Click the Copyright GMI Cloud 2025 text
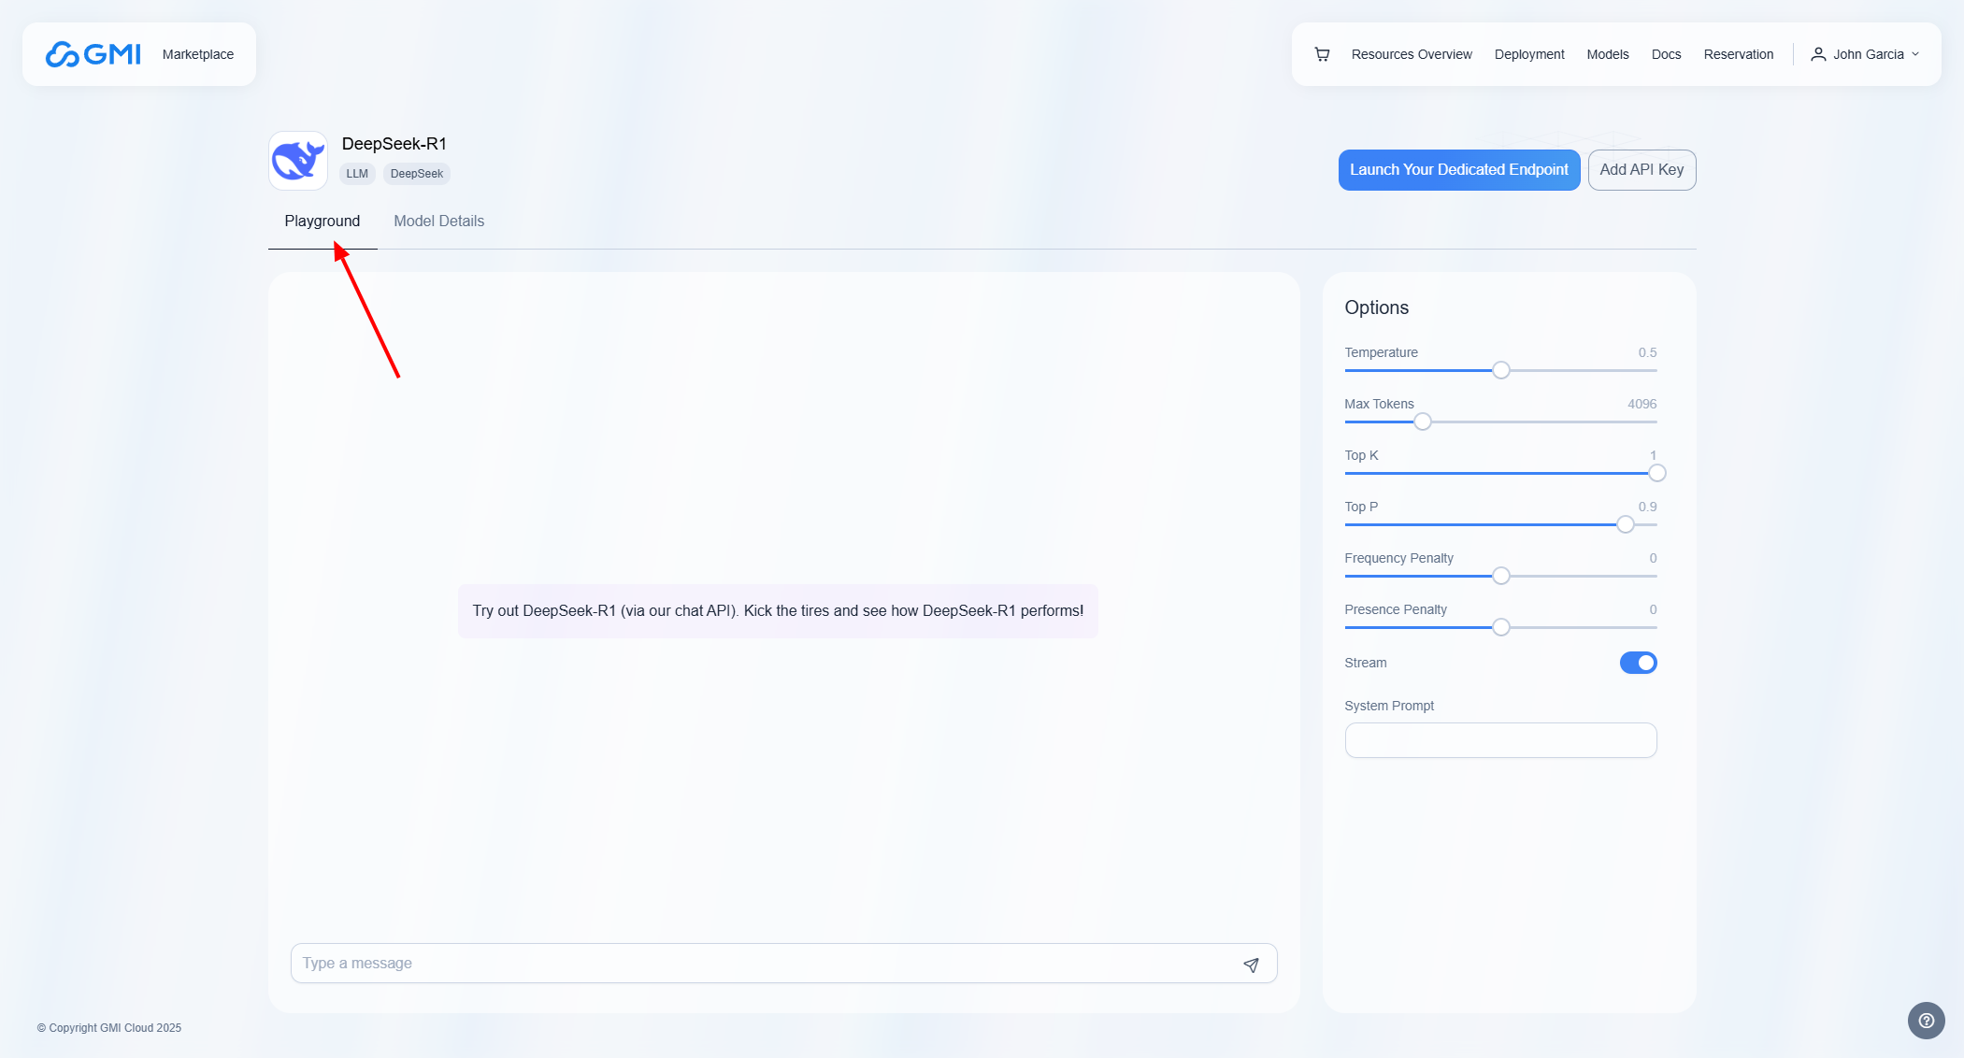The height and width of the screenshot is (1058, 1964). (x=109, y=1028)
